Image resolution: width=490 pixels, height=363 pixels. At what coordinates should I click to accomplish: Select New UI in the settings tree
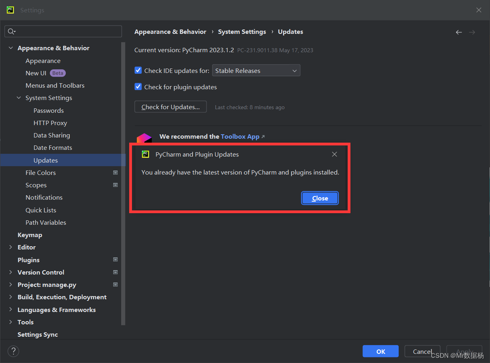point(36,73)
